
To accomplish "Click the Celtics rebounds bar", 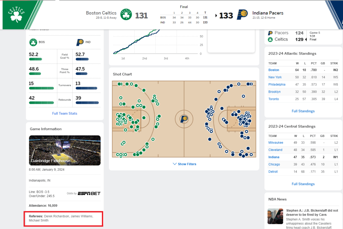I will (x=41, y=103).
